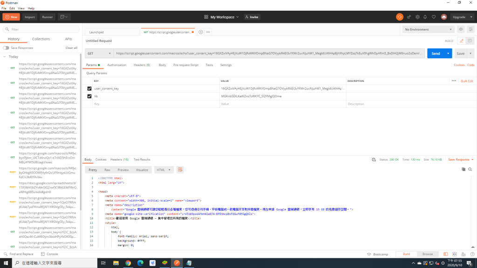Open the Headers (6) request tab
This screenshot has width=477, height=268.
[142, 65]
